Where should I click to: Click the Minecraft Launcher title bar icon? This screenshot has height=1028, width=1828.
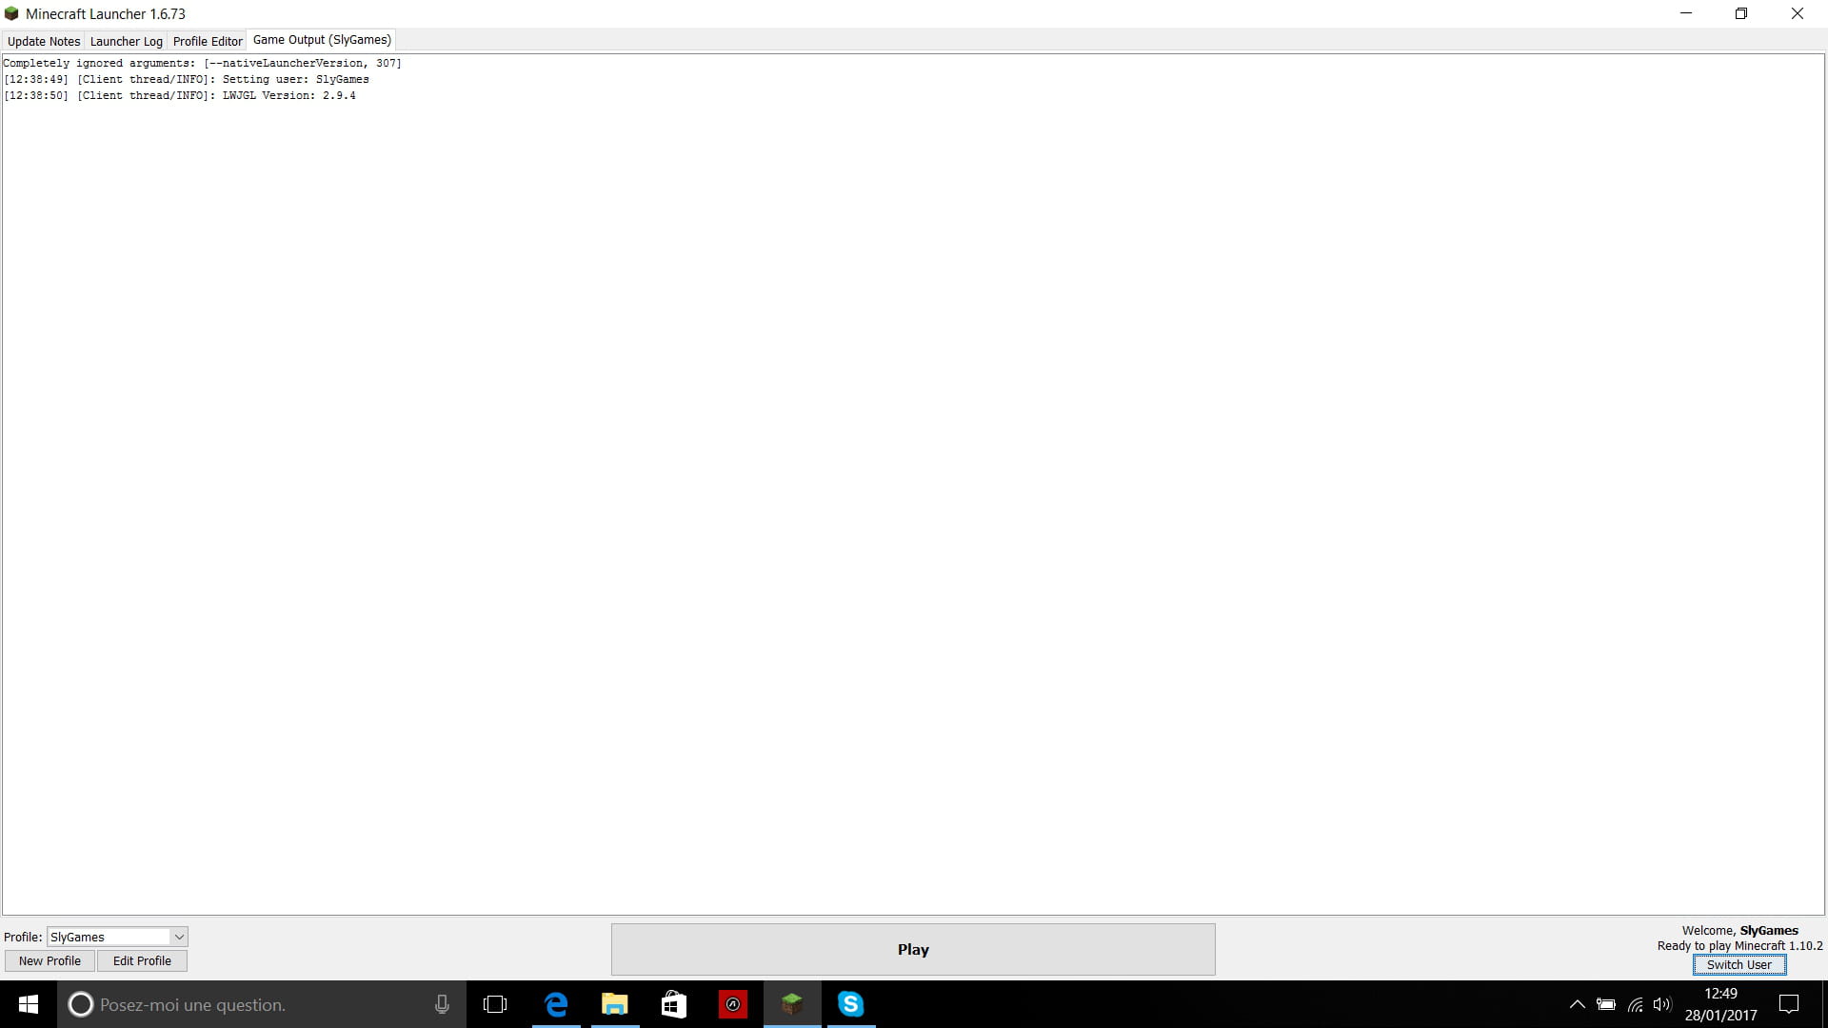(11, 13)
